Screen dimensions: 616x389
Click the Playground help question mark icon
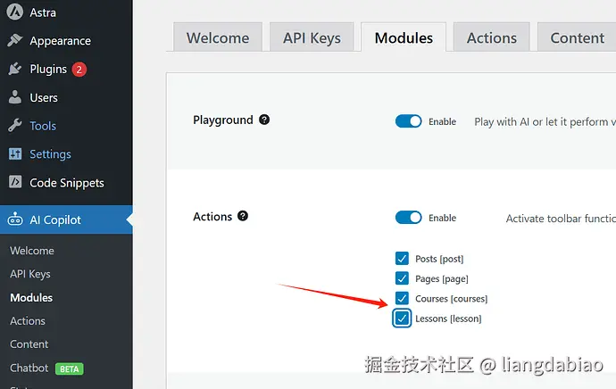pos(264,120)
